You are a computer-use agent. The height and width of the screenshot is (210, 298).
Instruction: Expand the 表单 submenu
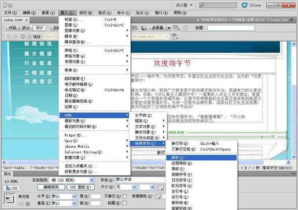click(94, 70)
